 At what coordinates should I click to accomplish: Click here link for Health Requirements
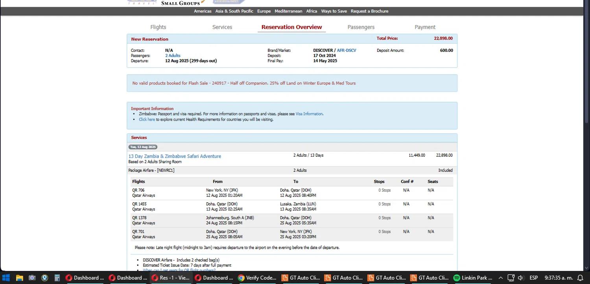coord(147,119)
